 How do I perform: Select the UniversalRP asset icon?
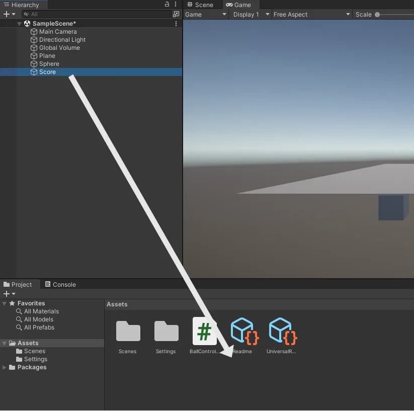pyautogui.click(x=282, y=332)
